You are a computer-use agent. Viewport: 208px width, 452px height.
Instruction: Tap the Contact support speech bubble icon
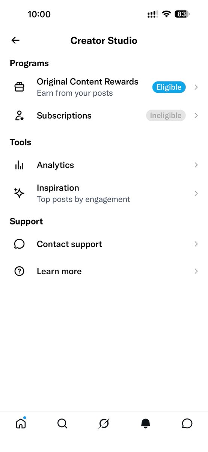coord(19,244)
